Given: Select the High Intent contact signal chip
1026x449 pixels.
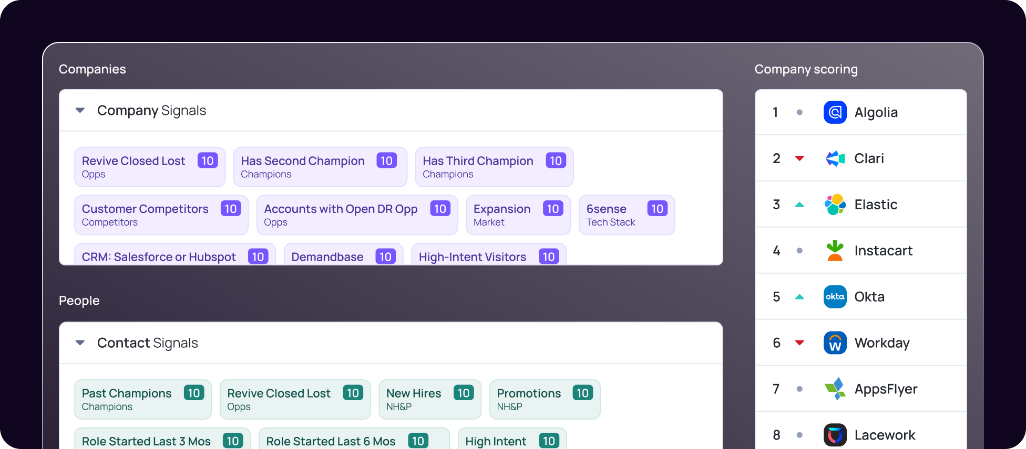Looking at the screenshot, I should click(512, 439).
